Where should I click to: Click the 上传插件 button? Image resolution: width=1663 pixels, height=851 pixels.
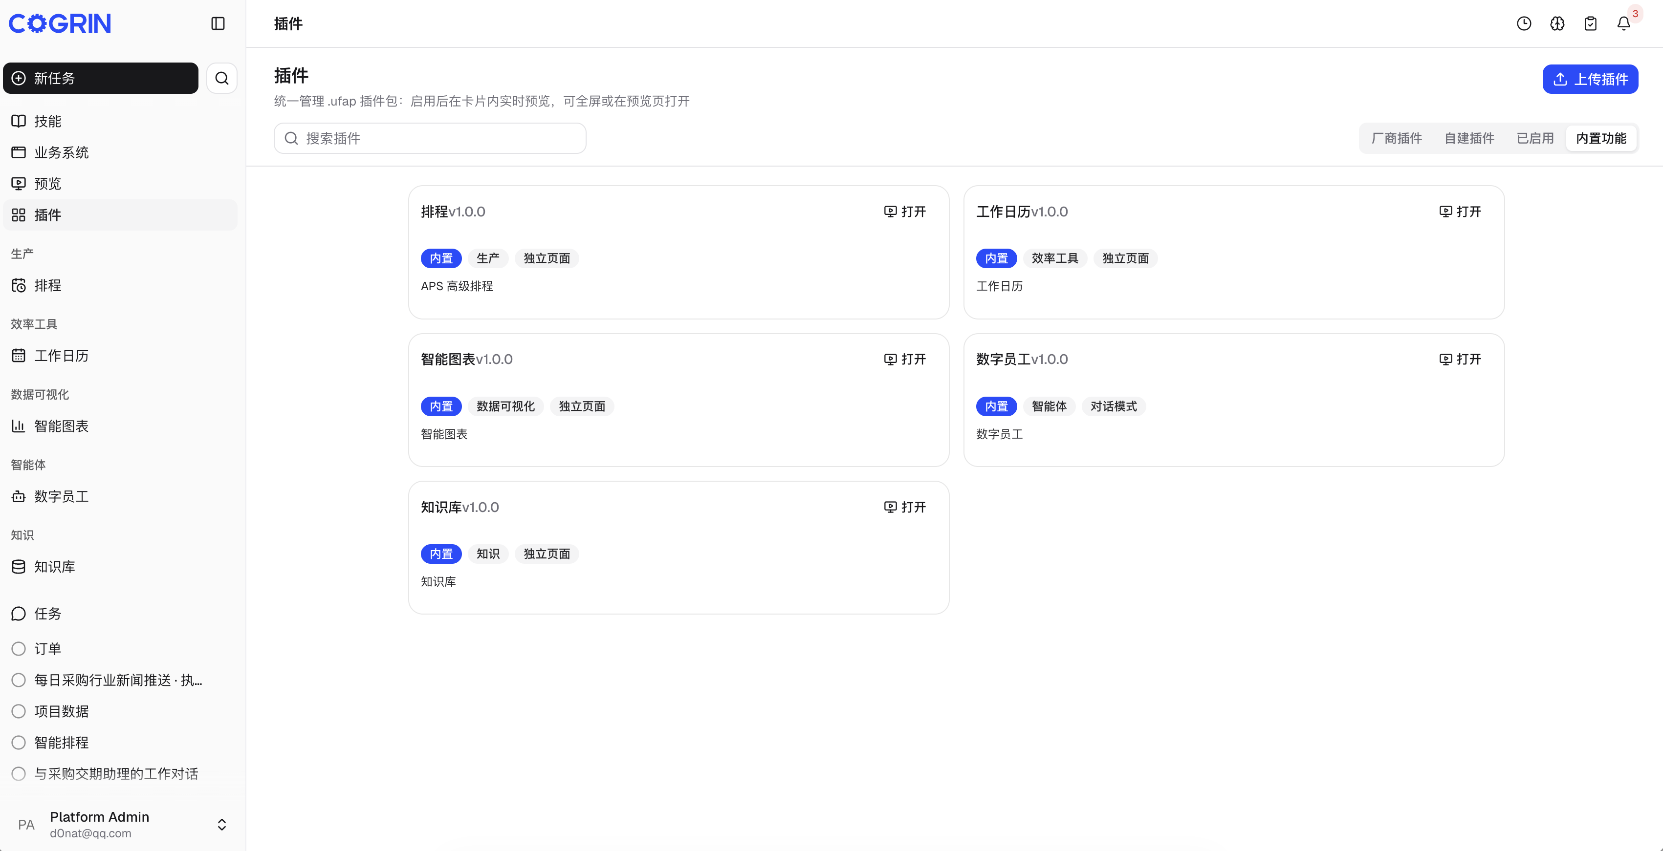click(1590, 79)
